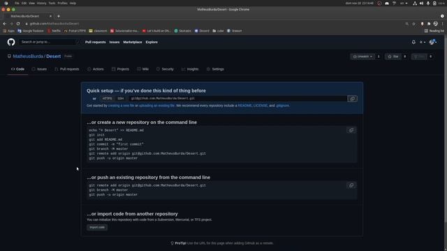Image resolution: width=447 pixels, height=251 pixels.
Task: Open the Actions tab
Action: tap(96, 69)
